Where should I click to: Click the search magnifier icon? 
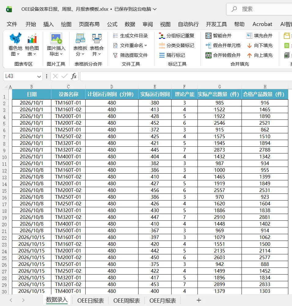point(234,9)
